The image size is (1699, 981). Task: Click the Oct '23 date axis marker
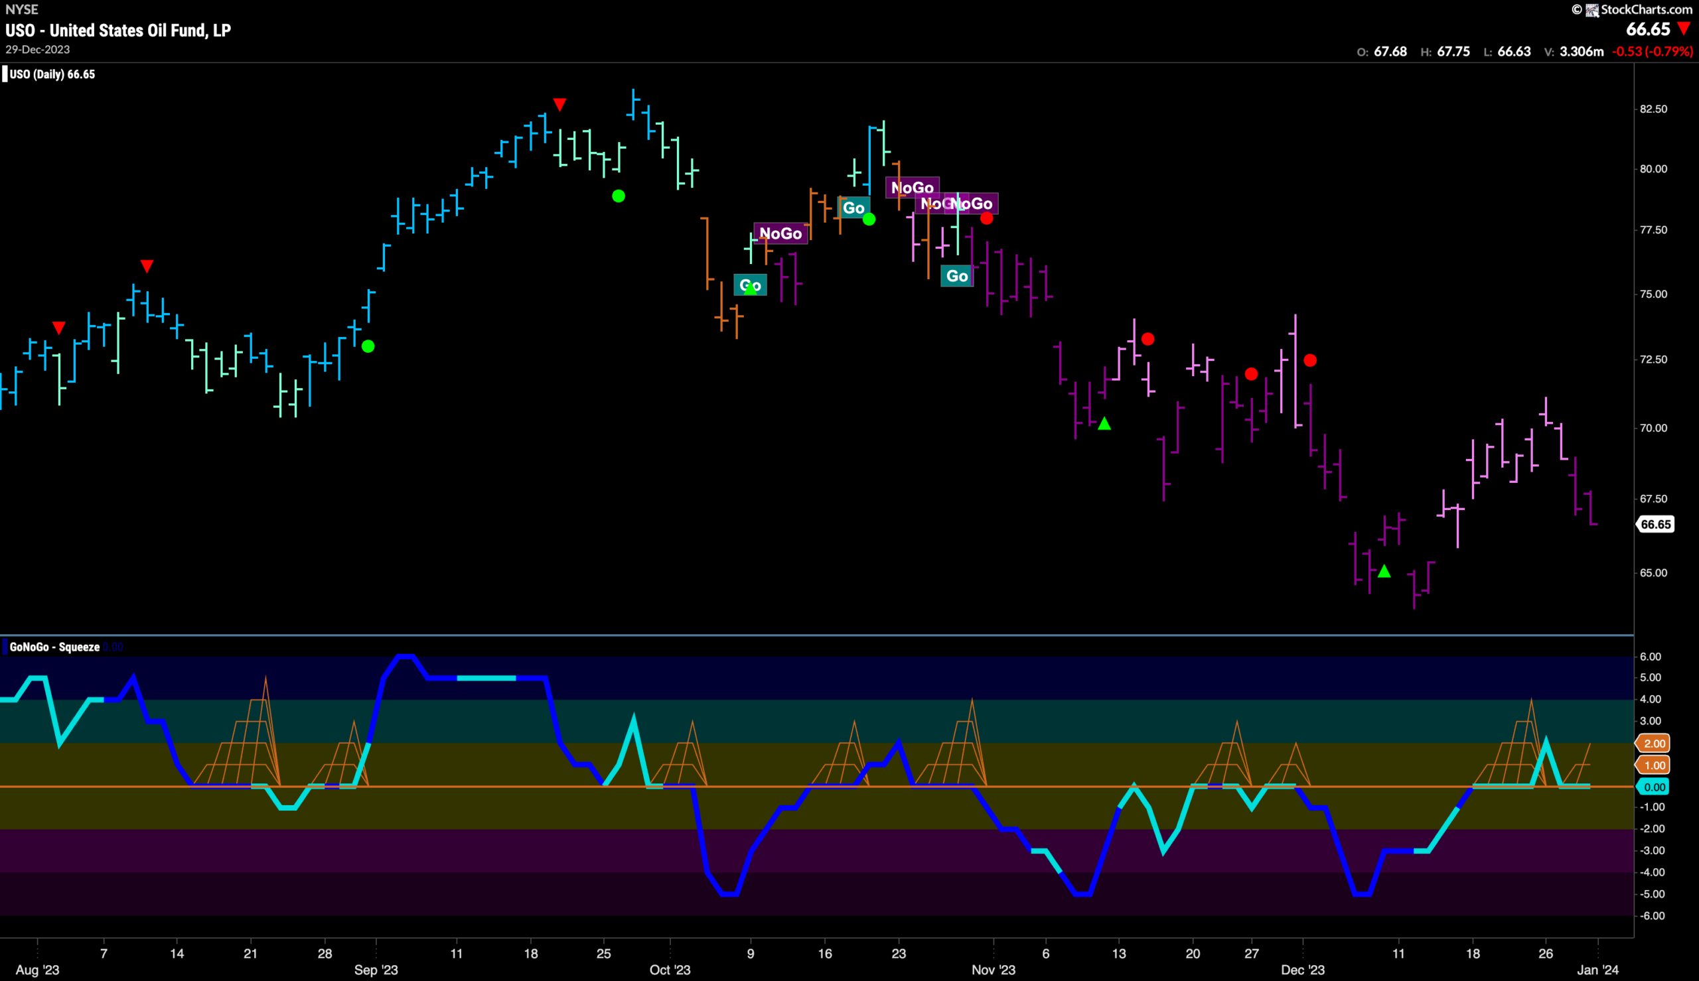pyautogui.click(x=670, y=970)
